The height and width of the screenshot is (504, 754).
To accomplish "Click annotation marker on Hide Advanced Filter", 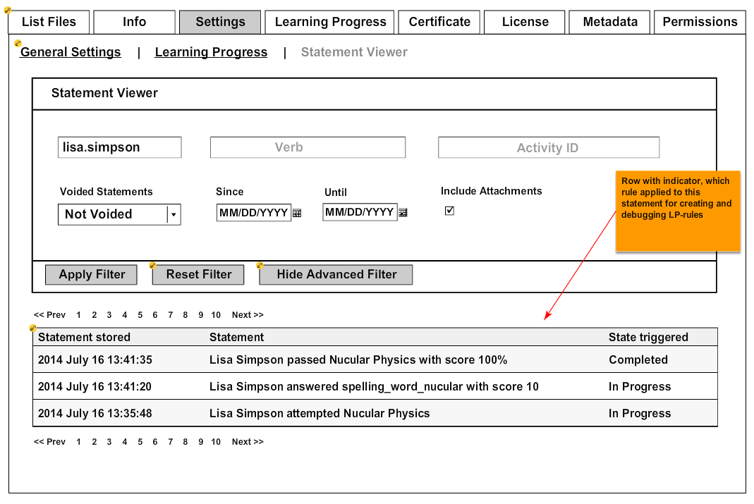I will (260, 266).
